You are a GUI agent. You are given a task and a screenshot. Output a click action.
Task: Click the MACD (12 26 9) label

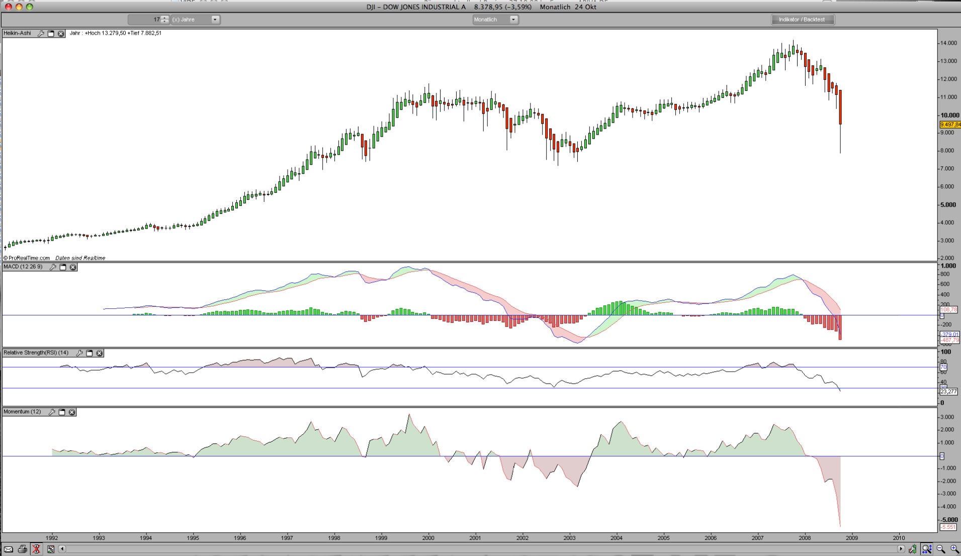click(x=23, y=267)
